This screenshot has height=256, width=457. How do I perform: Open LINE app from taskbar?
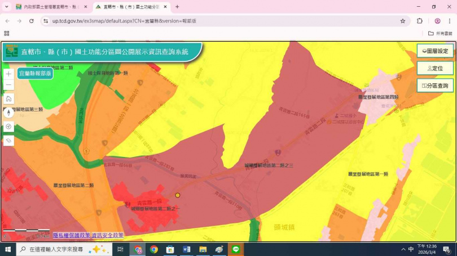(x=236, y=249)
